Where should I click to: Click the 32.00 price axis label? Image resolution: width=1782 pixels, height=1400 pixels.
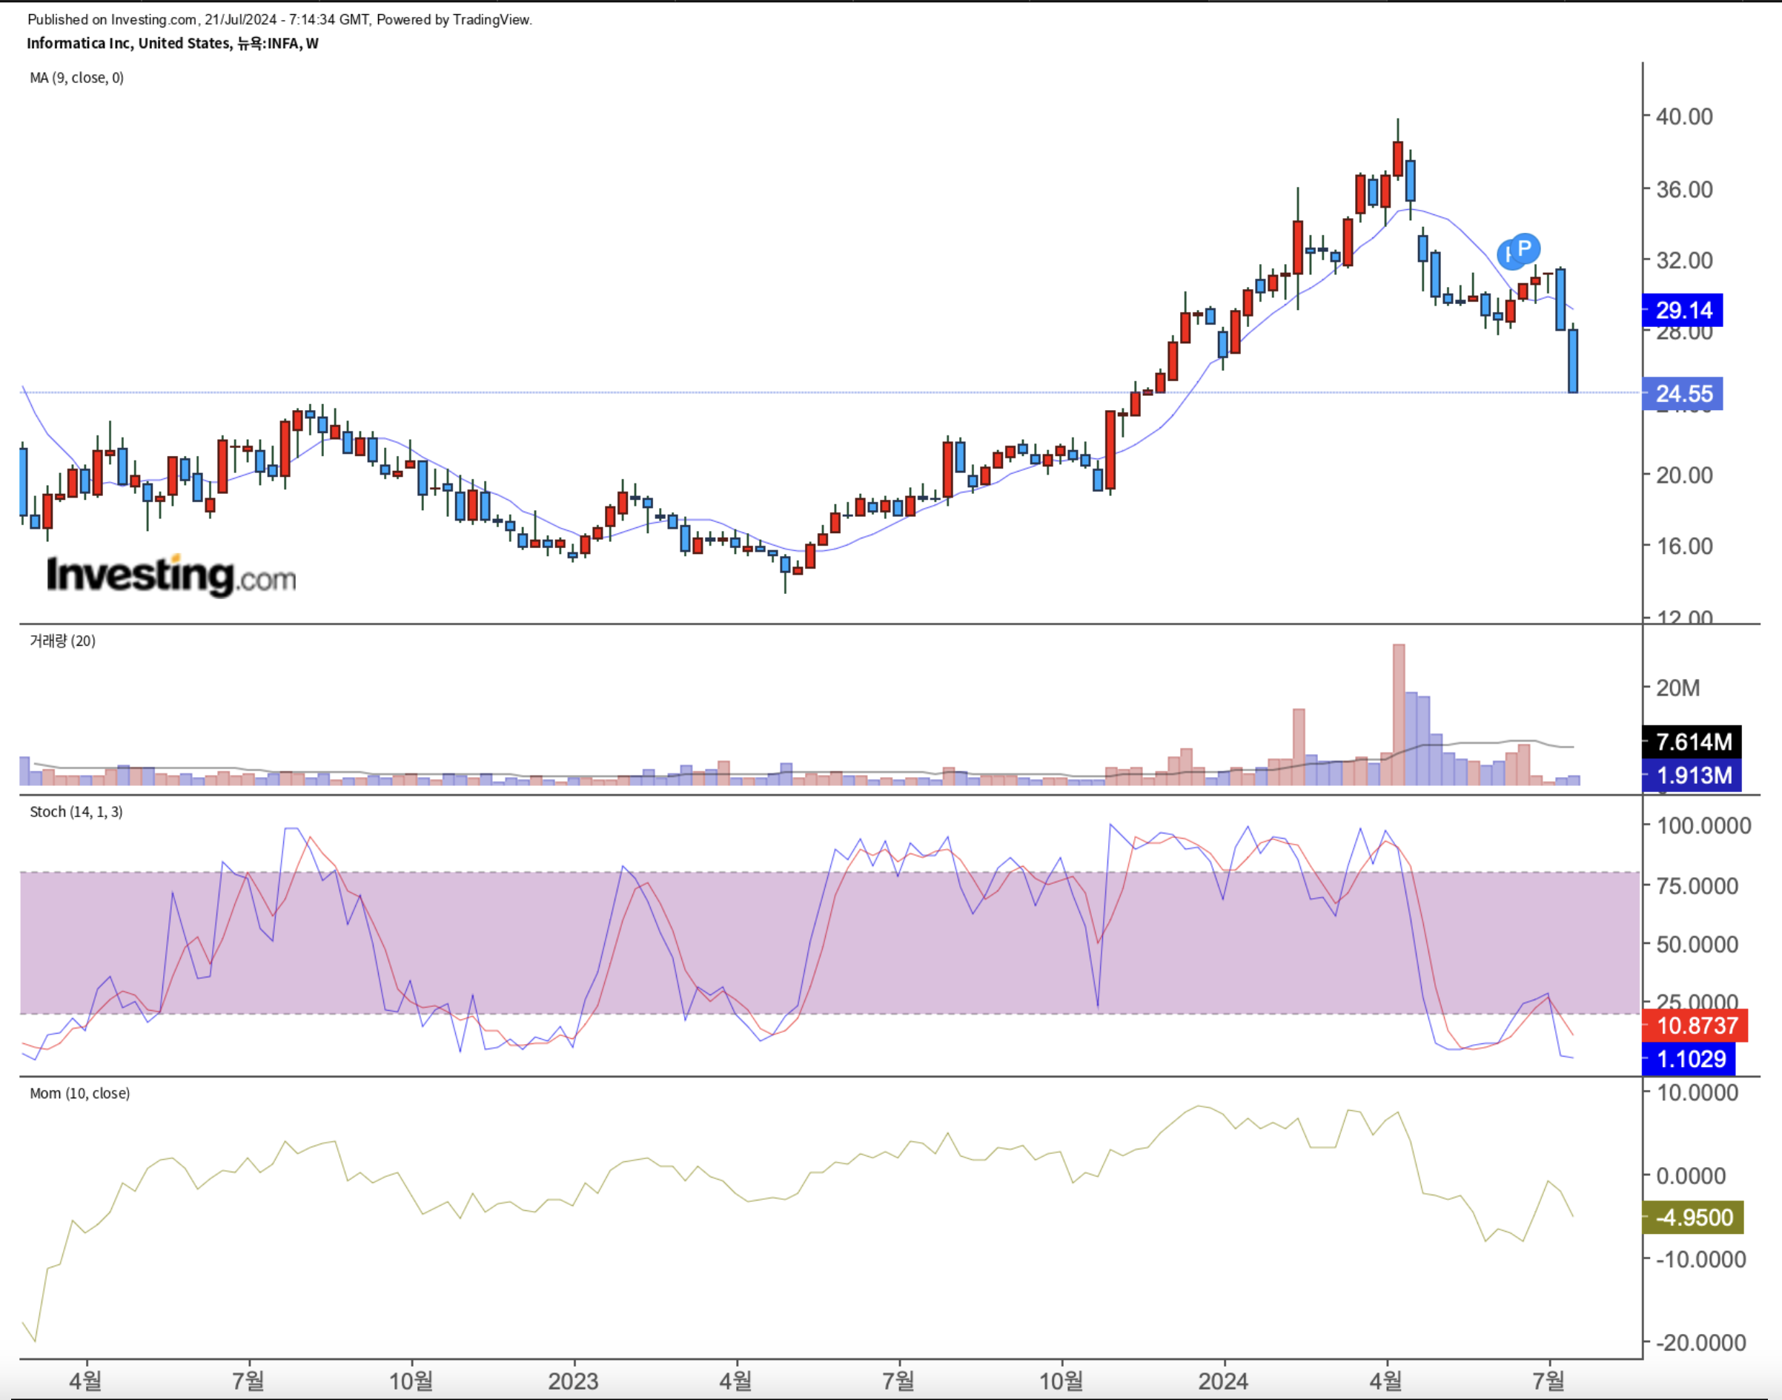(x=1684, y=261)
